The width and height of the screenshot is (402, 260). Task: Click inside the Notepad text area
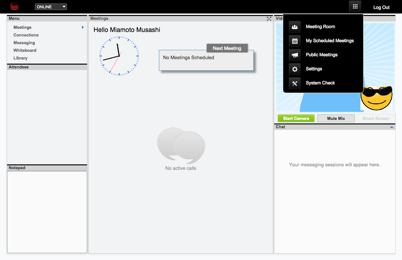pyautogui.click(x=47, y=211)
